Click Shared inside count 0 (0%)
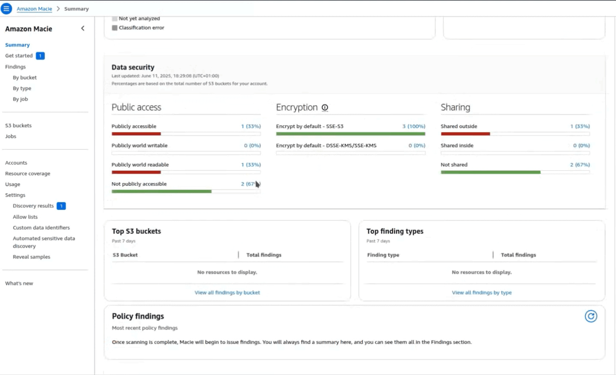The image size is (616, 375). click(x=581, y=145)
